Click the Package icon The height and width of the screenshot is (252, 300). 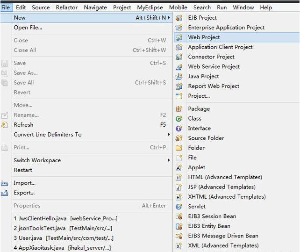[179, 109]
